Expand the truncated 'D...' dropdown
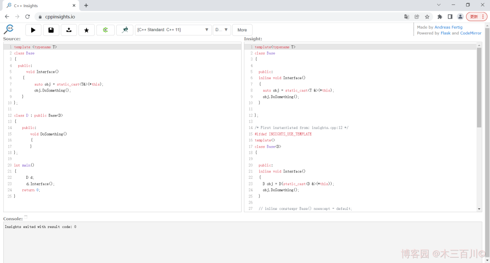This screenshot has height=263, width=490. tap(222, 30)
